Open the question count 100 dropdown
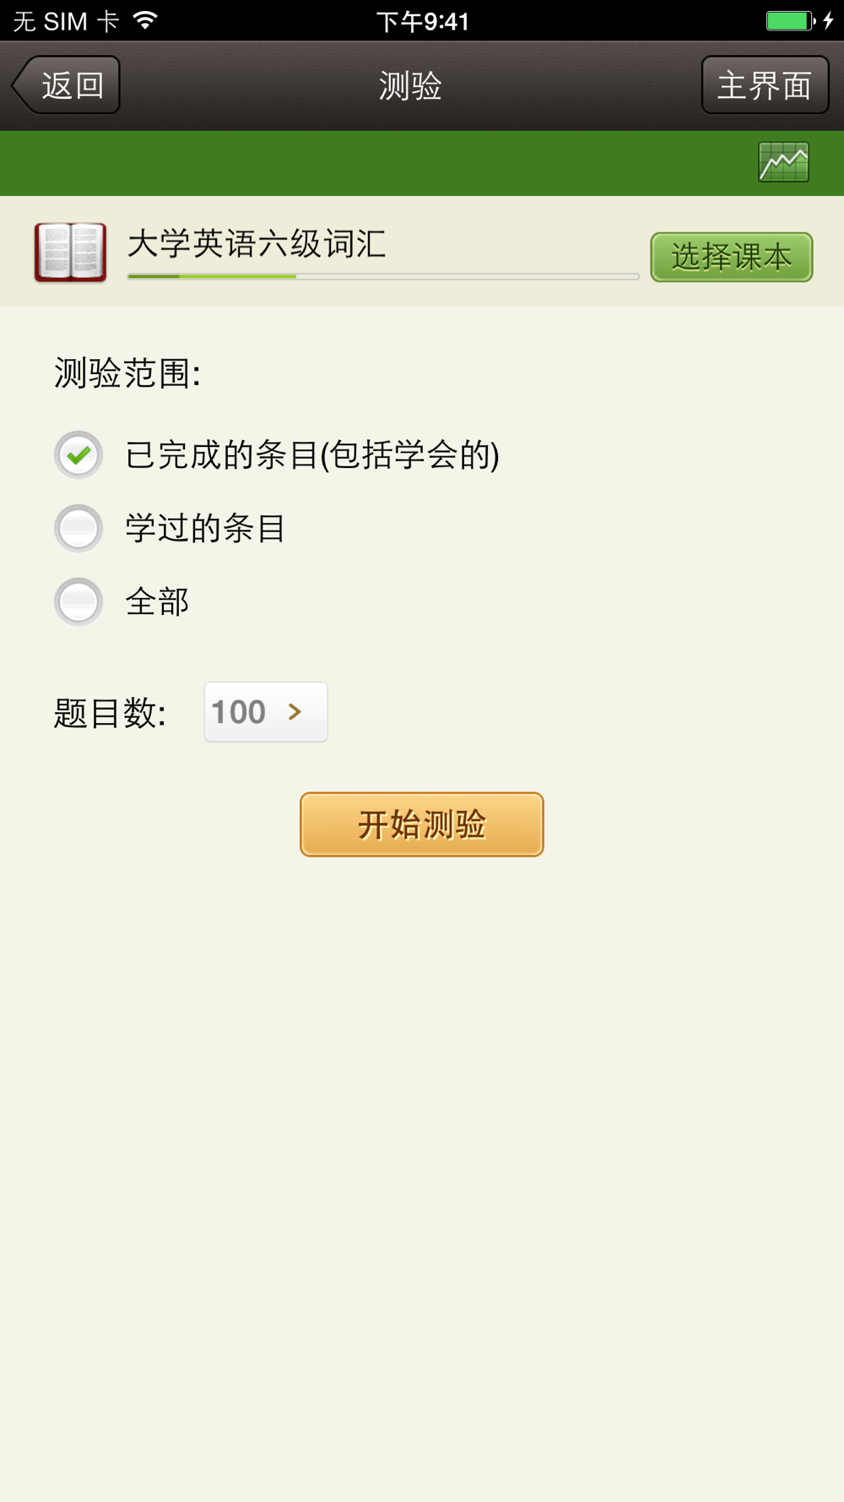 point(265,712)
